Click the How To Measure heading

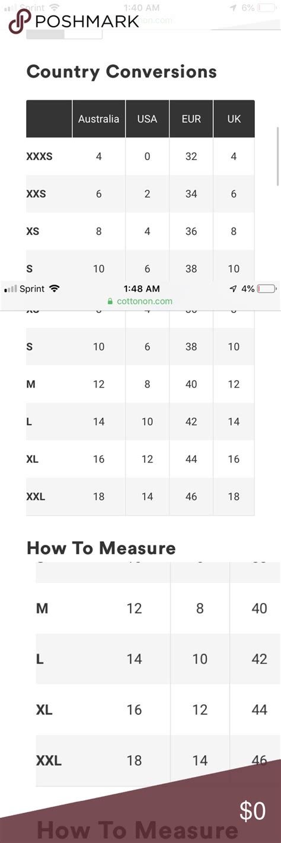click(x=101, y=548)
